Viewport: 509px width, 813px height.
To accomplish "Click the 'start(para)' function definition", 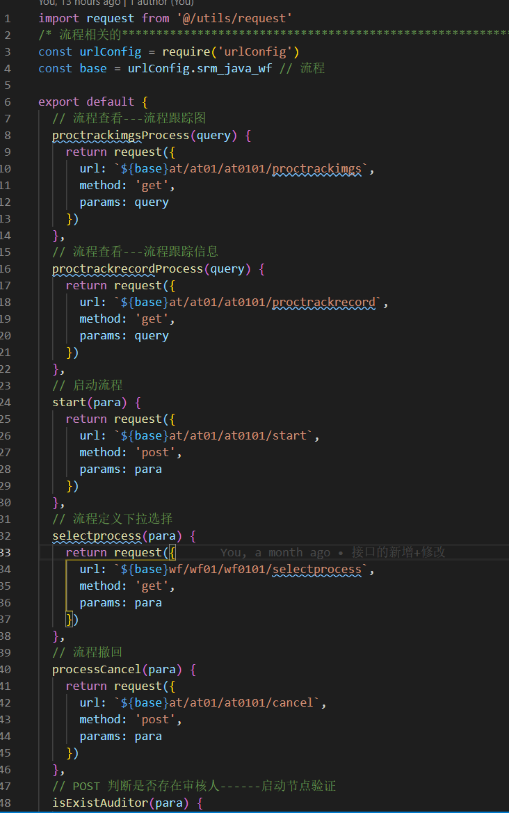I will 89,403.
